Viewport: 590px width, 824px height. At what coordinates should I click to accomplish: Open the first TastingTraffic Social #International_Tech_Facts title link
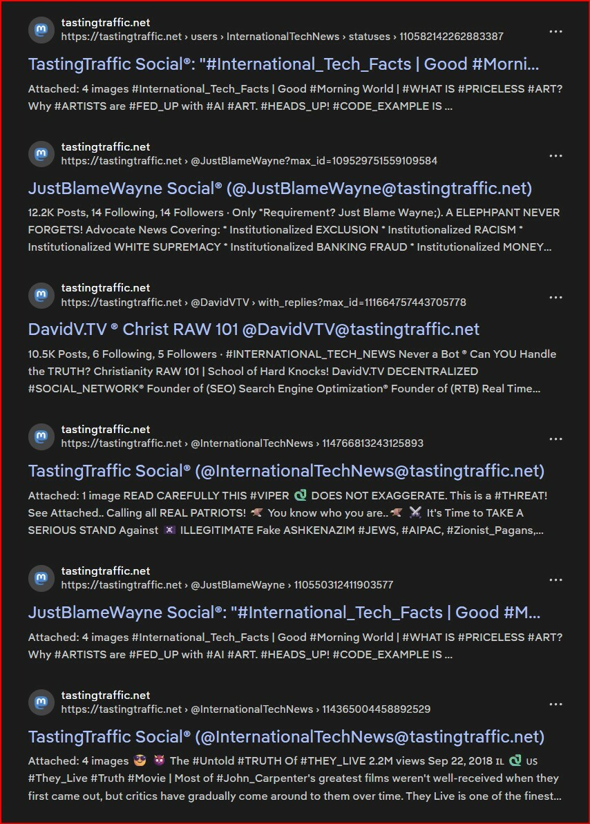pos(283,64)
